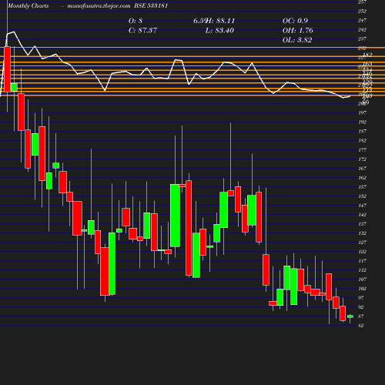Viewport: 385px width, 385px height.
Task: Click the "OC: 0.9" reading
Action: 295,21
